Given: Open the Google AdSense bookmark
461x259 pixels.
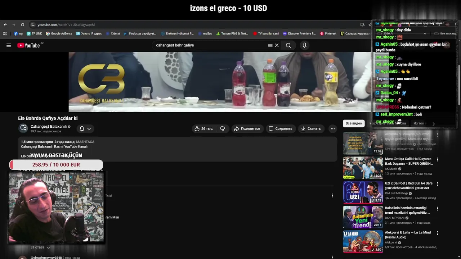Looking at the screenshot, I should pyautogui.click(x=59, y=33).
